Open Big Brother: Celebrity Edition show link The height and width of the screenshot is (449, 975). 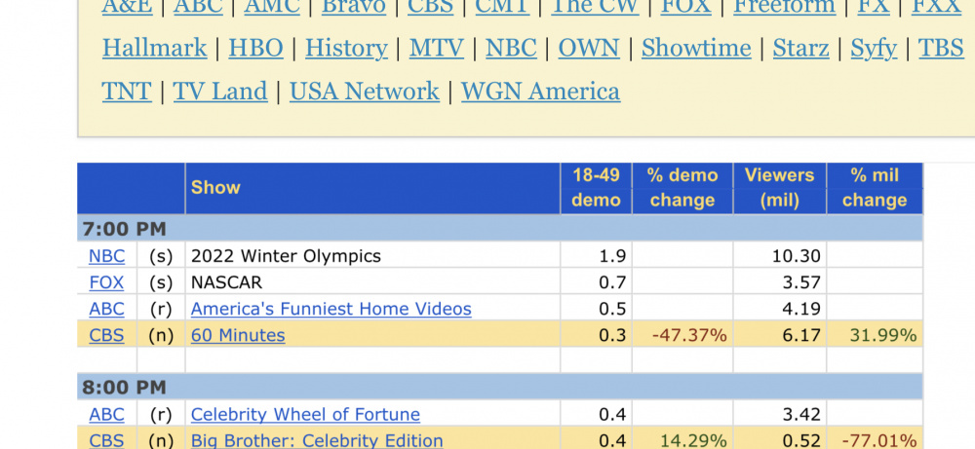tap(317, 440)
